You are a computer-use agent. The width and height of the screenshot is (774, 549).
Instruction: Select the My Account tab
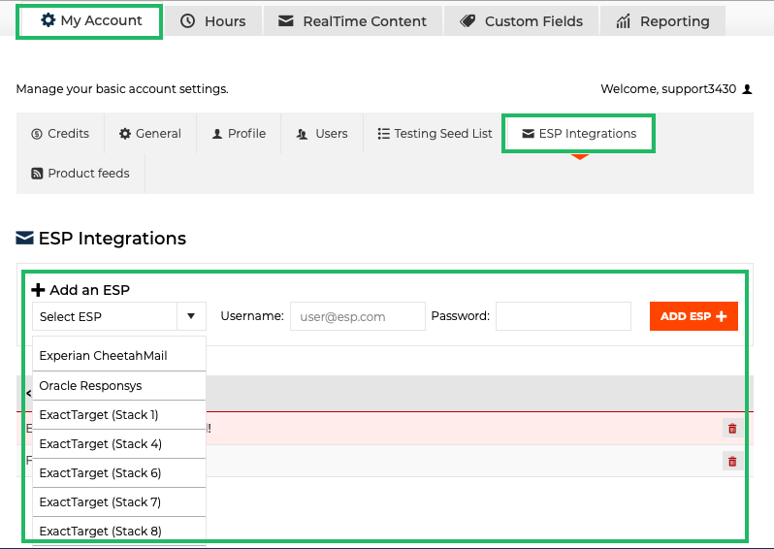tap(90, 20)
